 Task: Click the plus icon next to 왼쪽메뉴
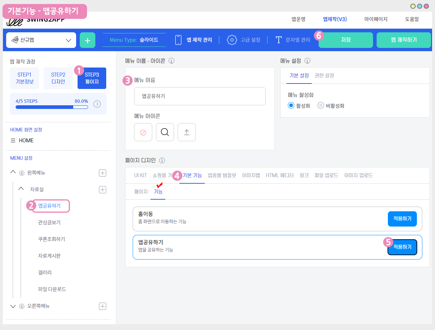click(103, 173)
